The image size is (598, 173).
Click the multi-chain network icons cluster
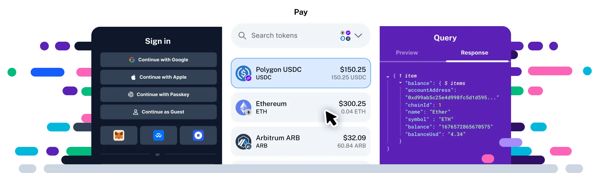(345, 35)
